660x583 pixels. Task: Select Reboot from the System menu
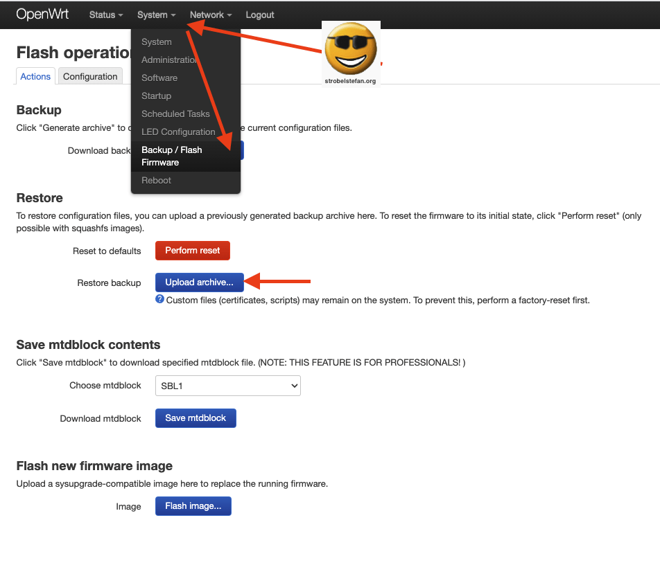pos(156,180)
